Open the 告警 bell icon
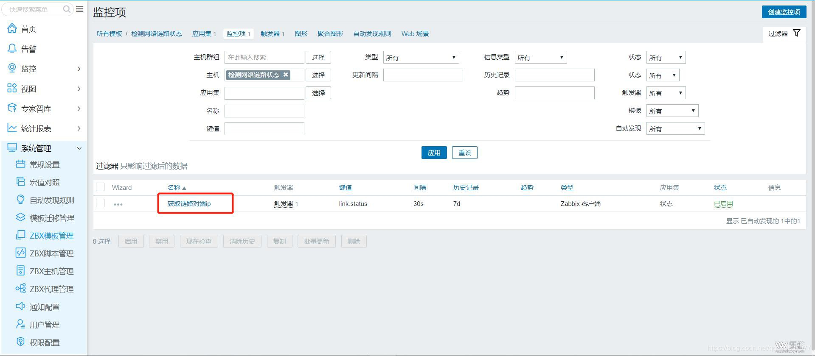Screen dimensions: 815x356 pyautogui.click(x=12, y=48)
